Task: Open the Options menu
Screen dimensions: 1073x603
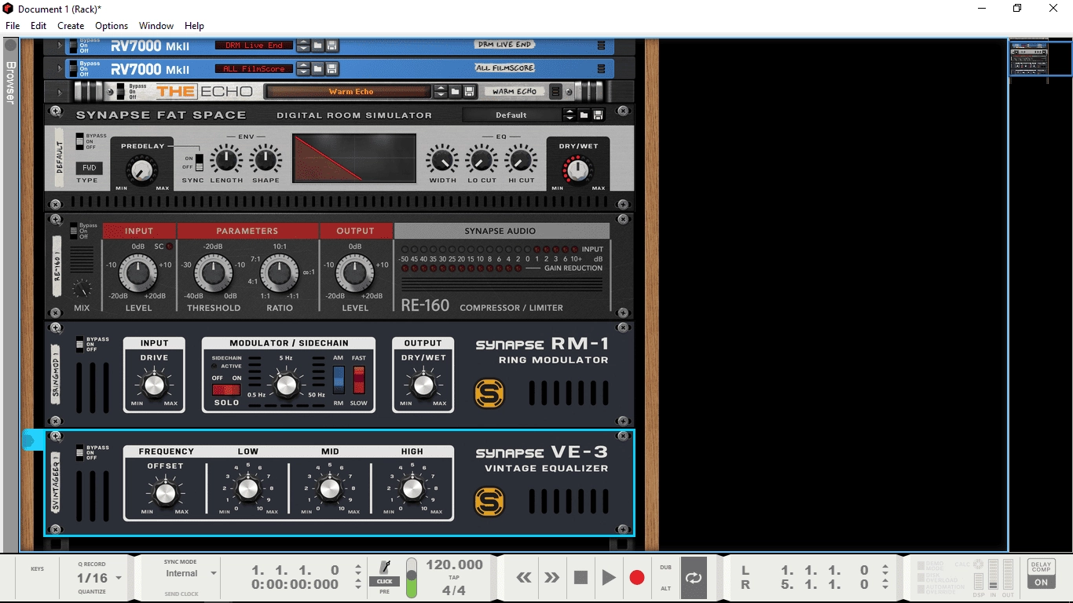Action: click(x=112, y=26)
